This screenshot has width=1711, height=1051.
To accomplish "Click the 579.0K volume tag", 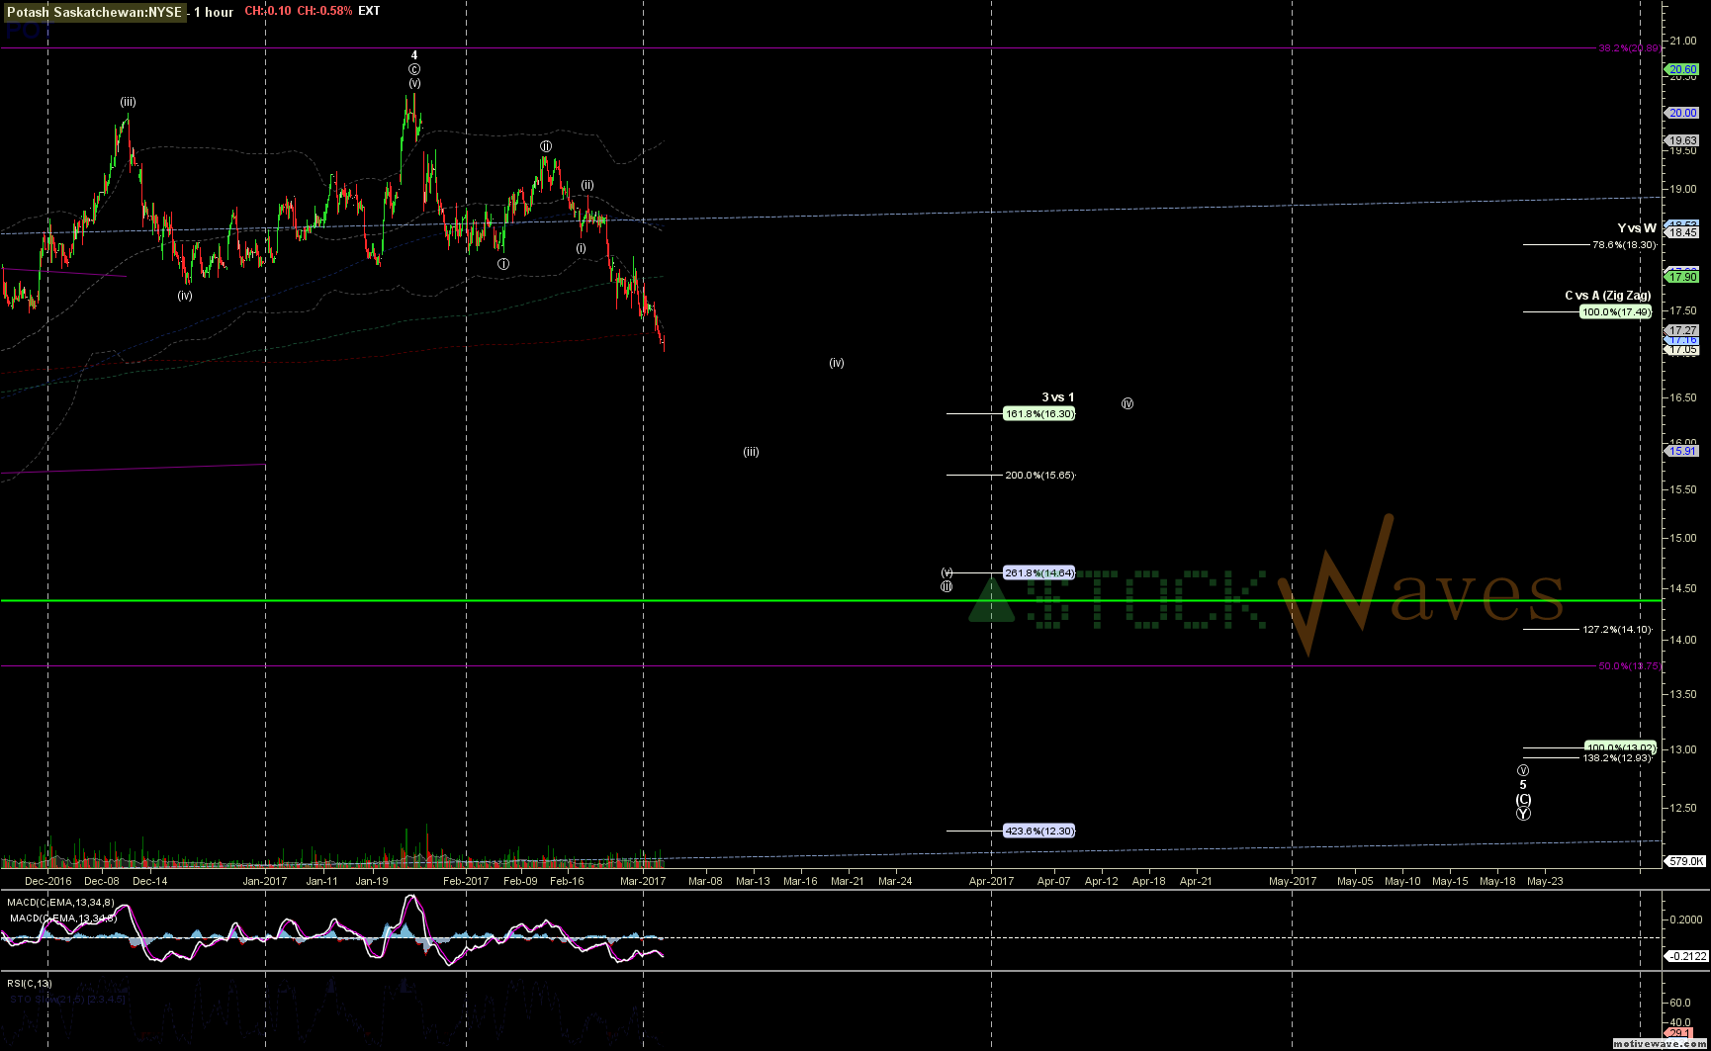I will pyautogui.click(x=1686, y=861).
